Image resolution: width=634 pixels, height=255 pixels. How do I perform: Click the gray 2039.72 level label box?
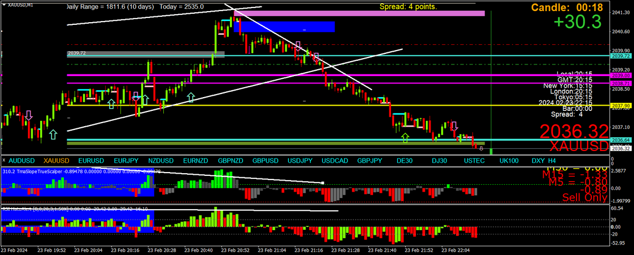click(146, 53)
